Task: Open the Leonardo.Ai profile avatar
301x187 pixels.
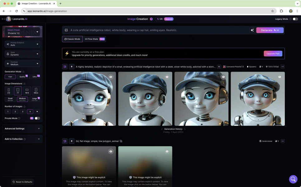Action: (9, 19)
